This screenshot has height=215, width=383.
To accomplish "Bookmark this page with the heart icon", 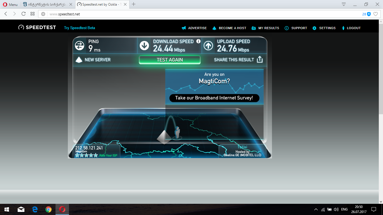I will tap(376, 14).
